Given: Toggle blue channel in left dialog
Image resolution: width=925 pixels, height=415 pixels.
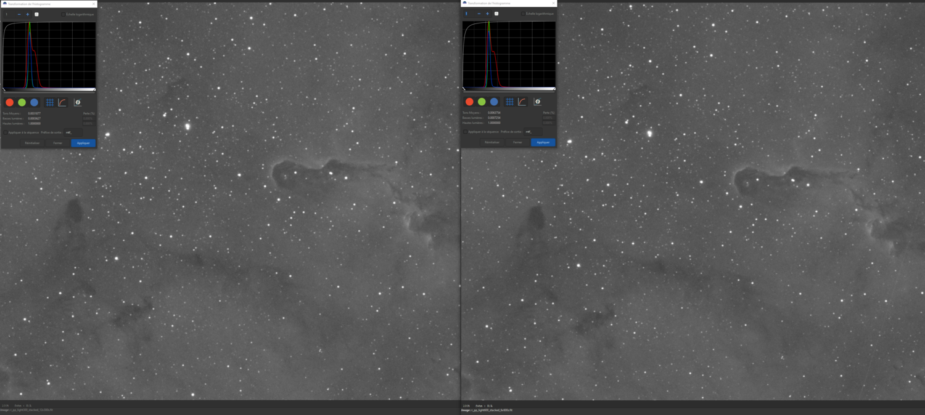Looking at the screenshot, I should point(34,102).
